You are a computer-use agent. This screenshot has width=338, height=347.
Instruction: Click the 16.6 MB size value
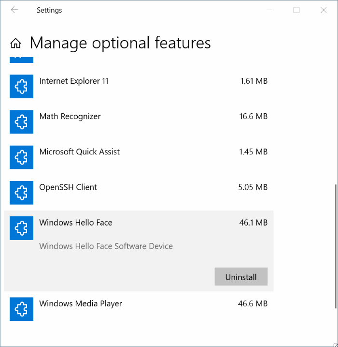pos(253,117)
